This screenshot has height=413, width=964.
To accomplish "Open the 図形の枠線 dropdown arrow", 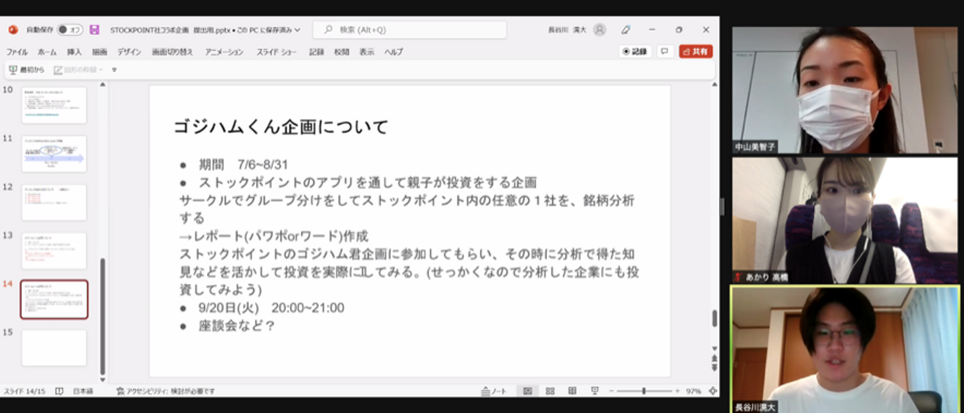I will tap(101, 70).
